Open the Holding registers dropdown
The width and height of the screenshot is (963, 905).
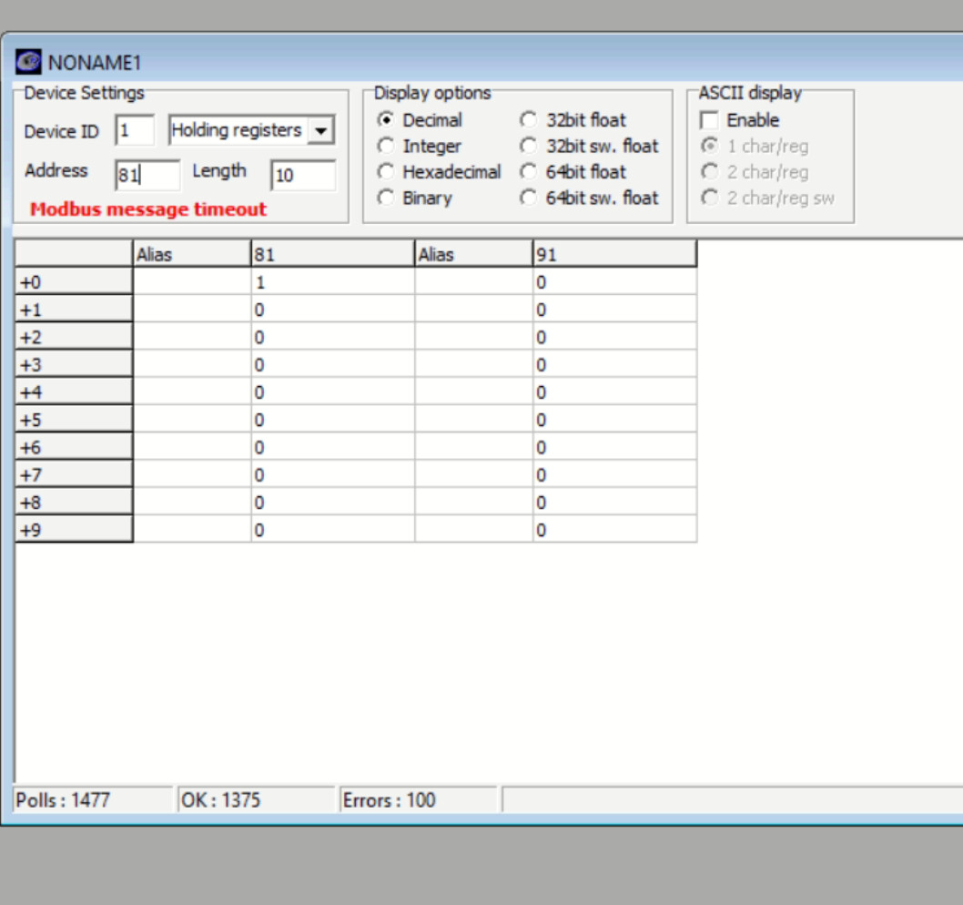pyautogui.click(x=319, y=131)
